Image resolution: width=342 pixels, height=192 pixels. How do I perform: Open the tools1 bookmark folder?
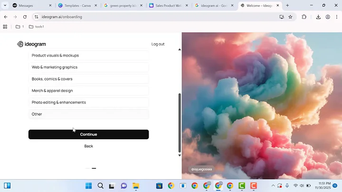tap(37, 27)
